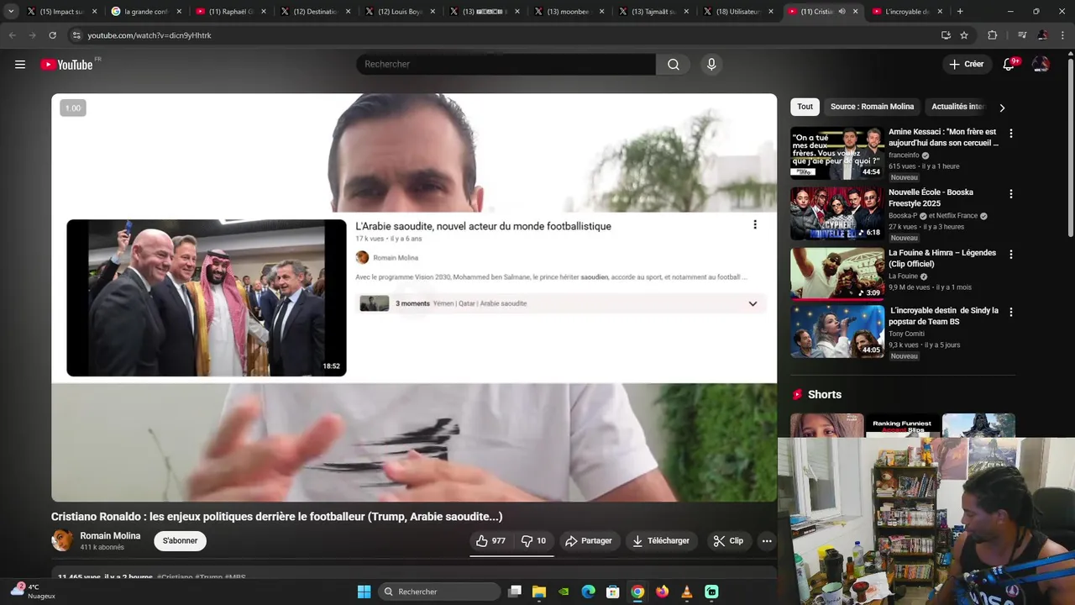
Task: Open Romain Molina channel name link
Action: pyautogui.click(x=110, y=536)
